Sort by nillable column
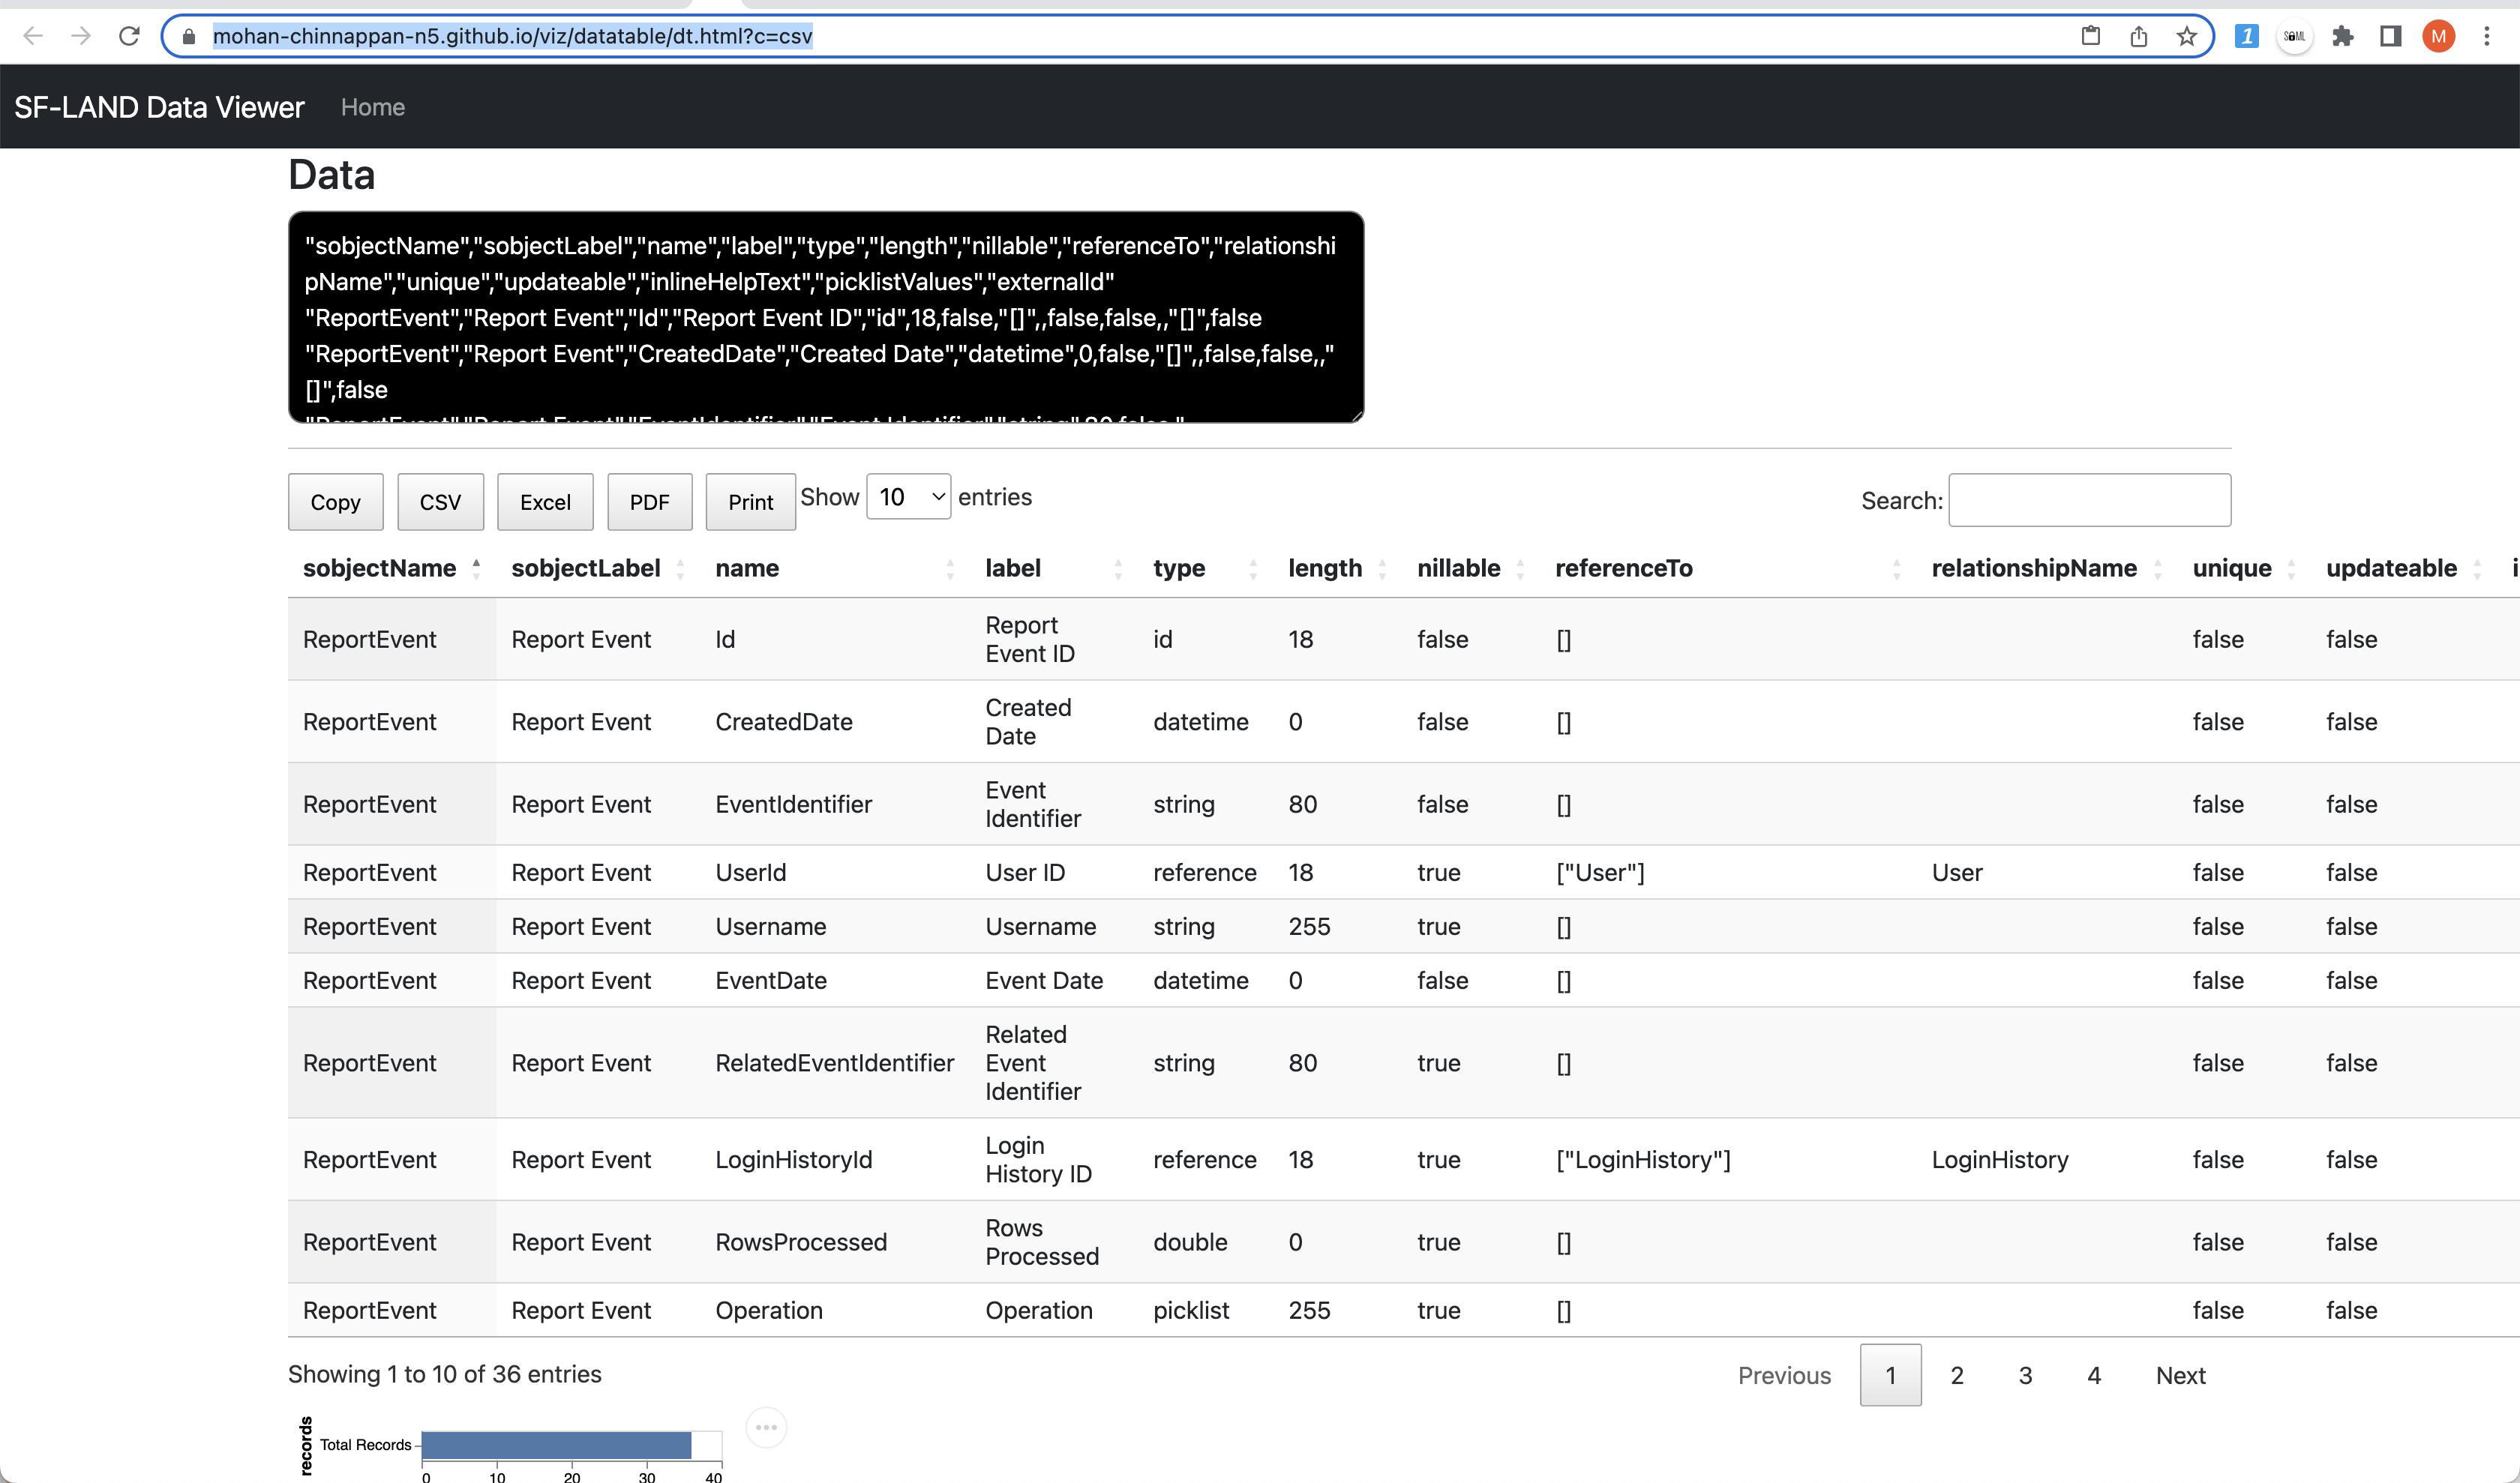2520x1483 pixels. 1470,568
